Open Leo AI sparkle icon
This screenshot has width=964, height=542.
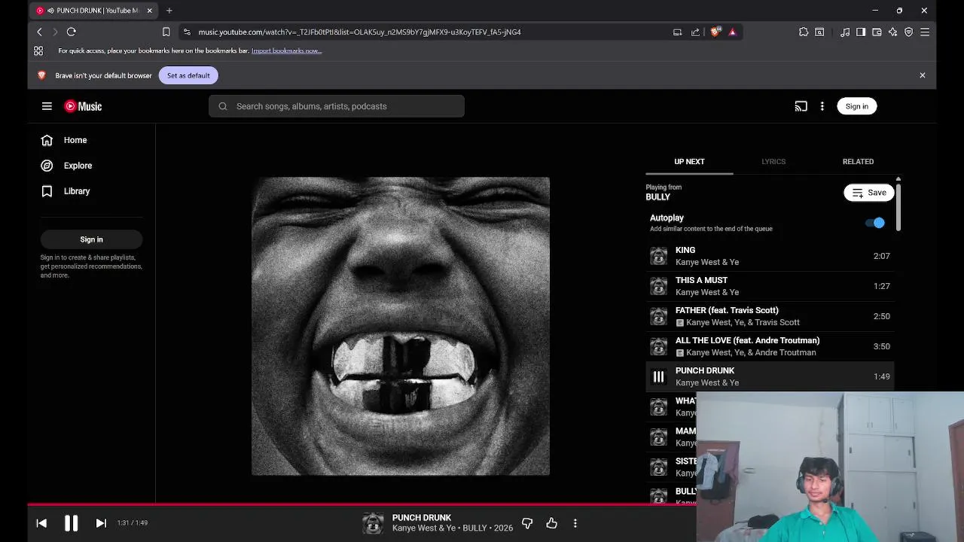point(892,32)
